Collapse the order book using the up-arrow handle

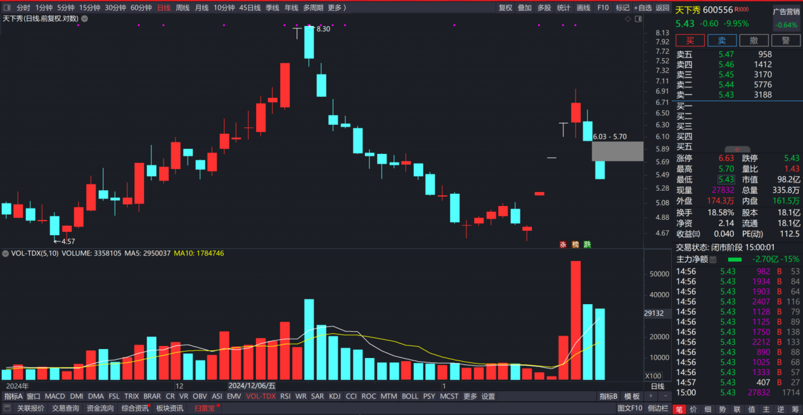click(737, 150)
